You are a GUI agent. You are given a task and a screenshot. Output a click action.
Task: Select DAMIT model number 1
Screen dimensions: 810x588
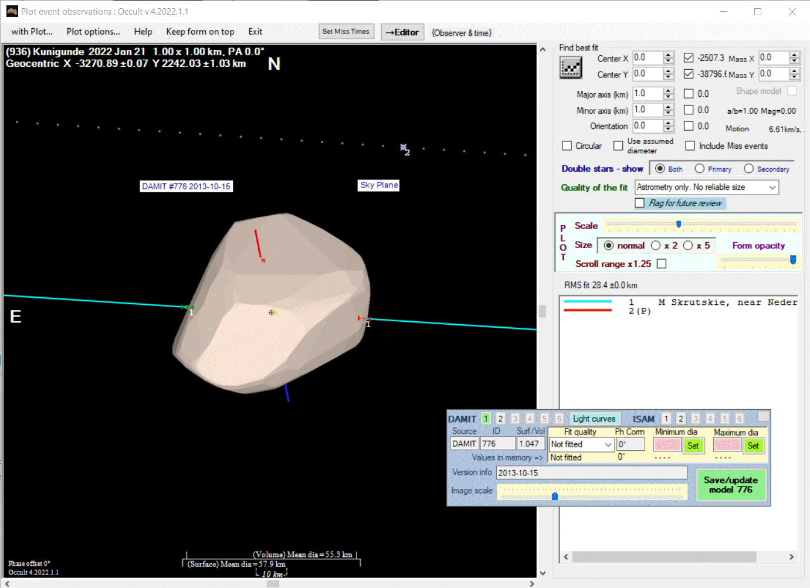pos(486,419)
